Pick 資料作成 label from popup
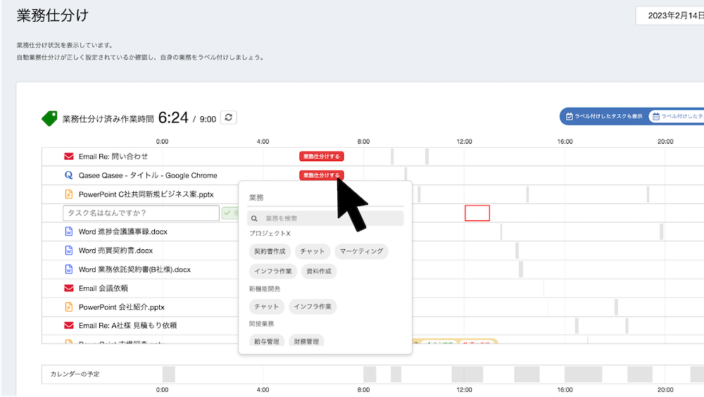 coord(319,270)
